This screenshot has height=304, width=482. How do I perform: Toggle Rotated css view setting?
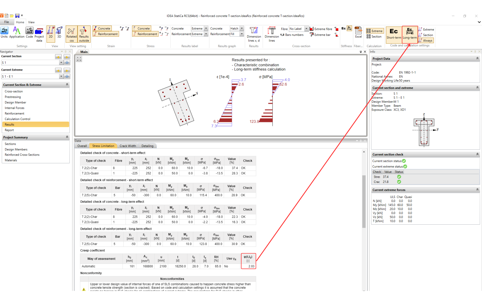[x=71, y=34]
